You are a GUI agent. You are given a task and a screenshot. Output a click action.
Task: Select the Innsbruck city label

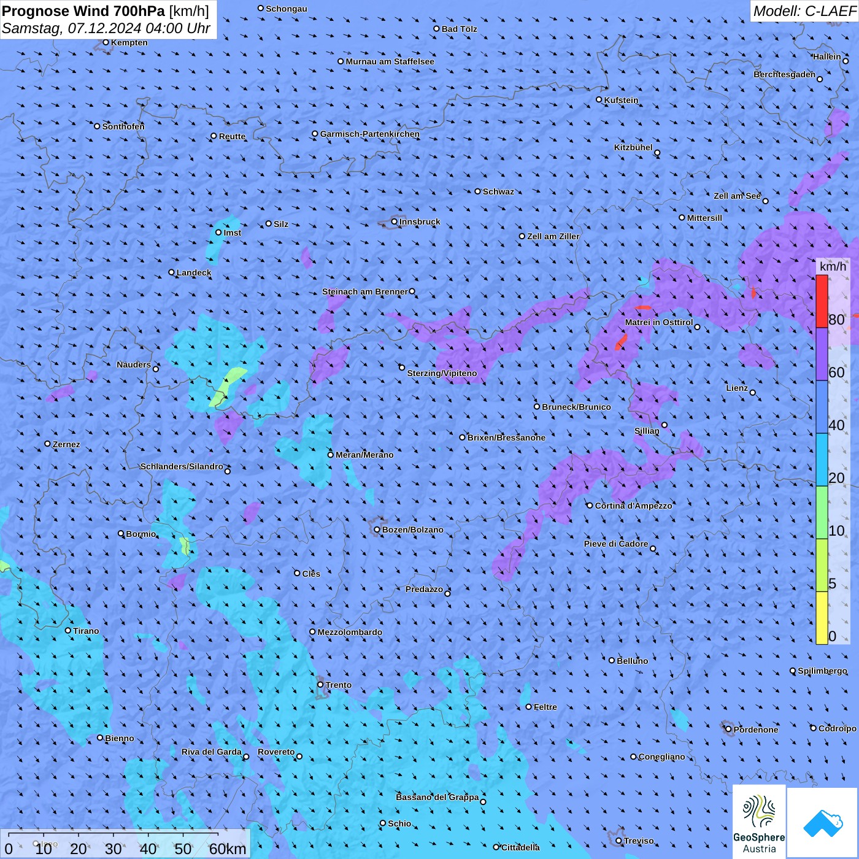click(x=420, y=221)
